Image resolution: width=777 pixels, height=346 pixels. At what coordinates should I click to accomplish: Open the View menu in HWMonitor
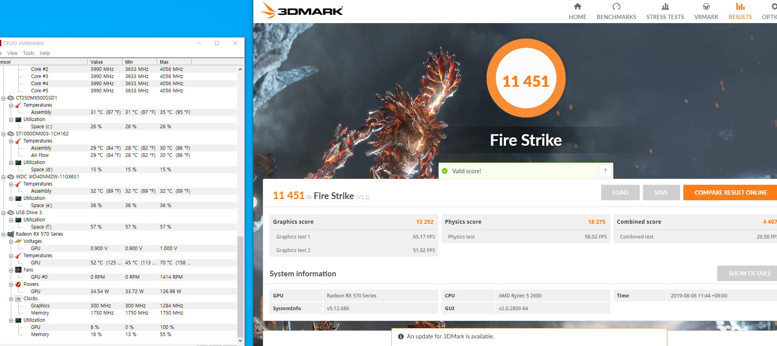click(x=12, y=53)
